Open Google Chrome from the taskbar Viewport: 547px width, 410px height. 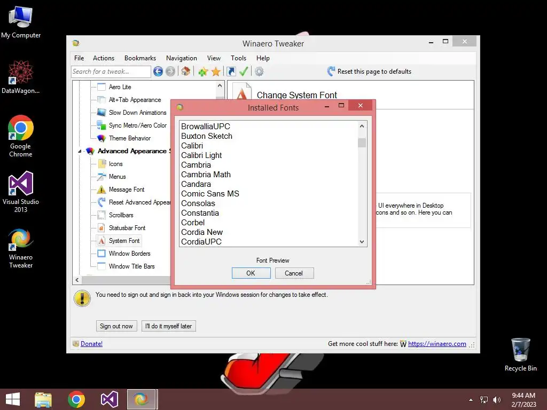(x=76, y=399)
